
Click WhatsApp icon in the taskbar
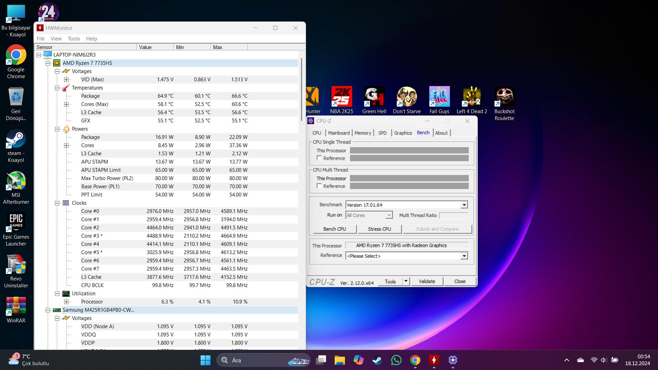[x=396, y=360]
